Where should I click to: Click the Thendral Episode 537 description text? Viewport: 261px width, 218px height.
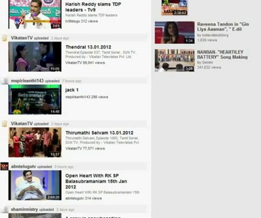point(101,54)
